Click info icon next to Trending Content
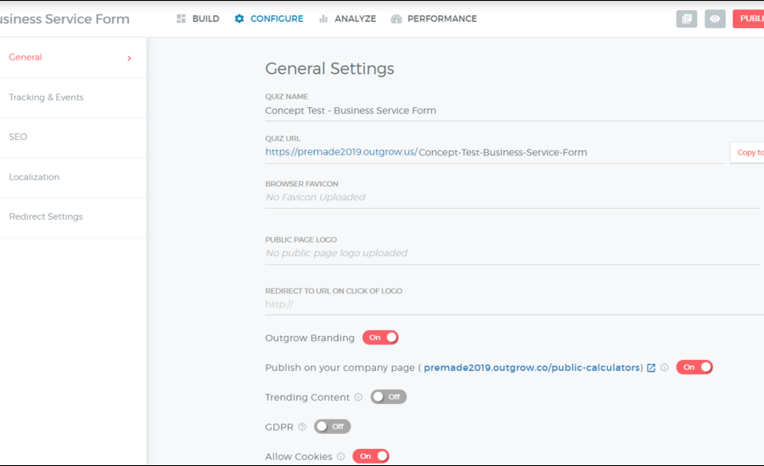 pyautogui.click(x=358, y=397)
